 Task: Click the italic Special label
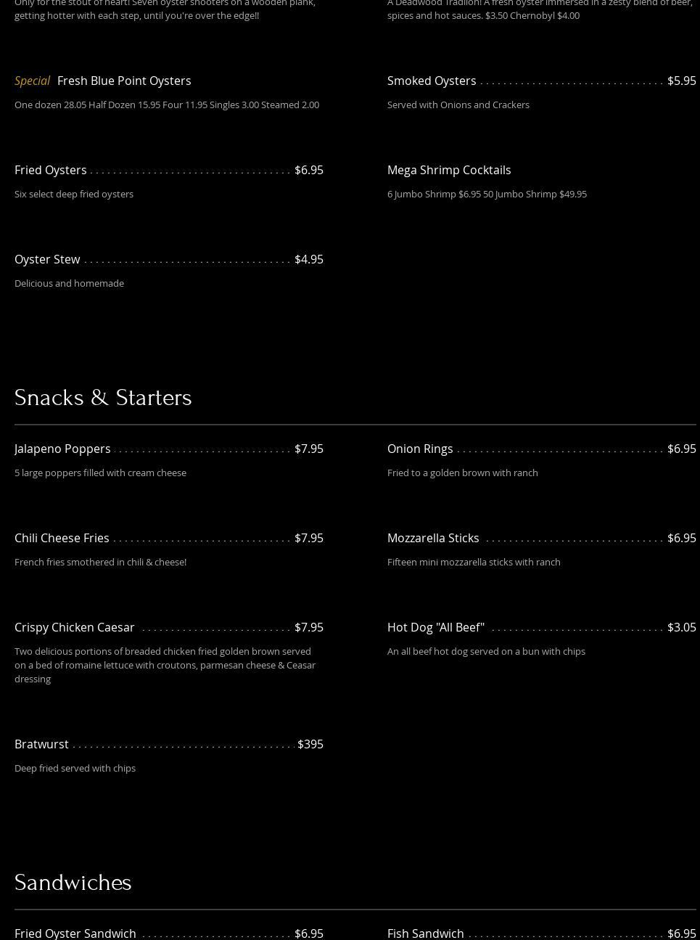[x=32, y=81]
